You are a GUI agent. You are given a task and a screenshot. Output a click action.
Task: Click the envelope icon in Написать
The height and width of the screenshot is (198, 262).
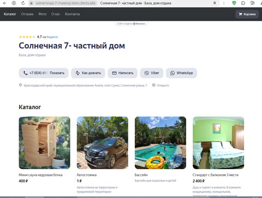[x=114, y=73]
